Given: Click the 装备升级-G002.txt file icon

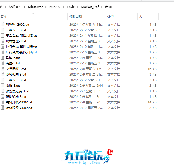Looking at the screenshot, I should click(3, 102).
